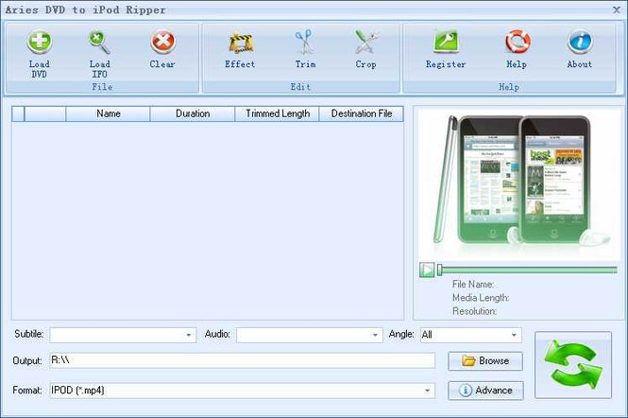Click the preview seek slider handle
Screen dimensions: 628x418
(440, 270)
